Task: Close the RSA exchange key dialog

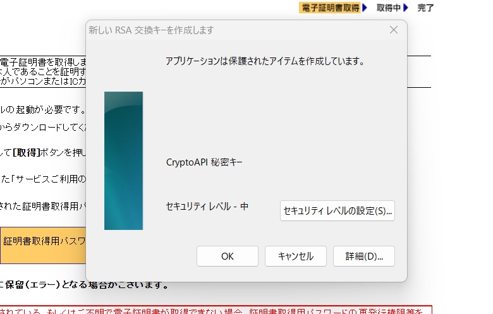Action: pyautogui.click(x=393, y=30)
